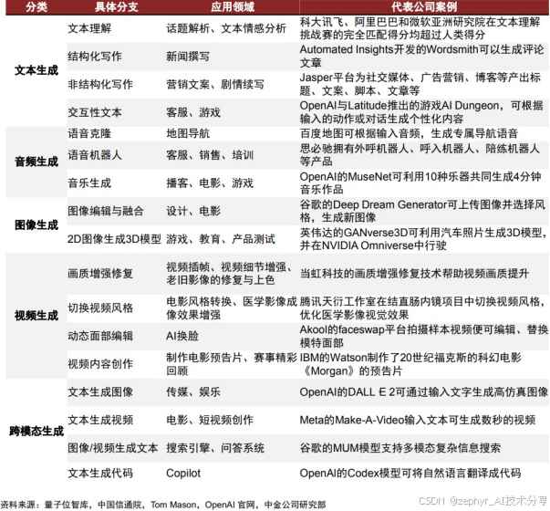The image size is (550, 511).
Task: Click the IBM Watson Morgan case text
Action: pyautogui.click(x=410, y=364)
